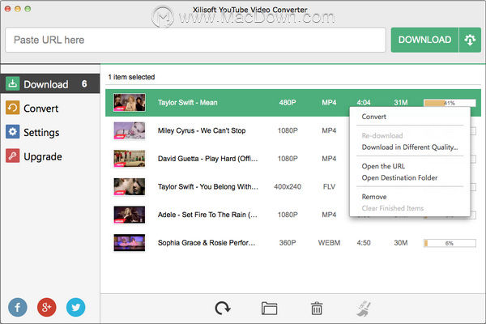Select Taylor Swift - You Belong With title
This screenshot has height=324, width=486.
(207, 186)
